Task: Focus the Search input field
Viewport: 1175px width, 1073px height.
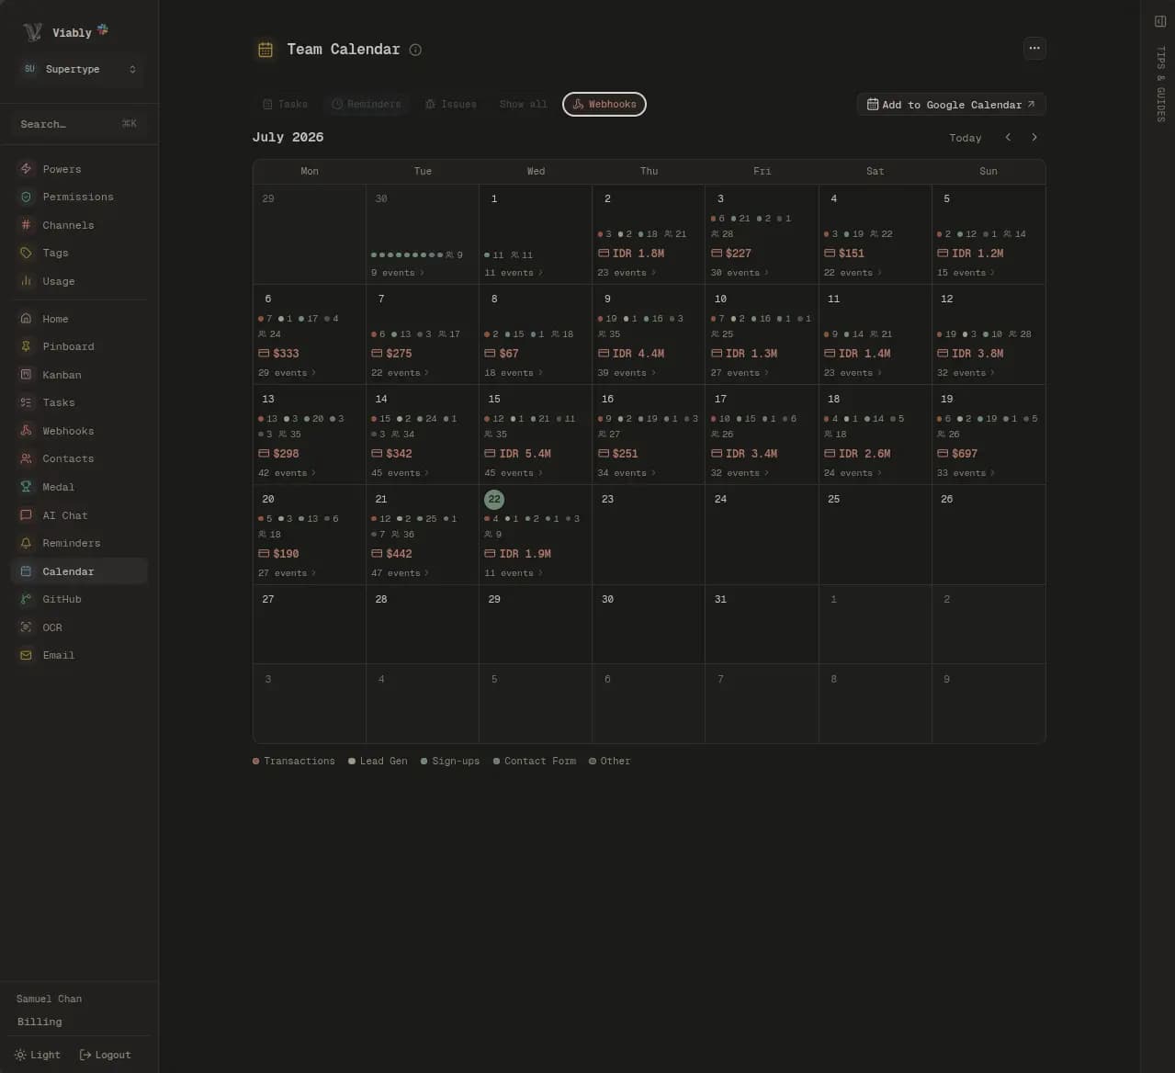Action: coord(79,124)
